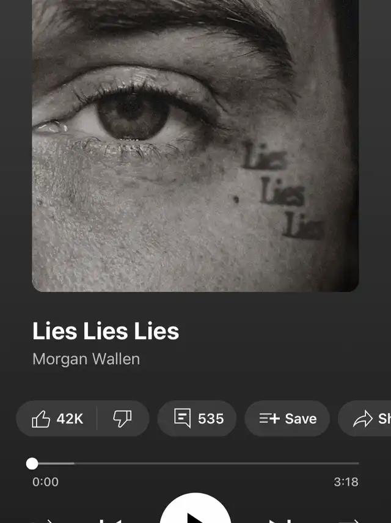Dislike the song with thumbs down icon
Image resolution: width=391 pixels, height=523 pixels.
pyautogui.click(x=122, y=419)
